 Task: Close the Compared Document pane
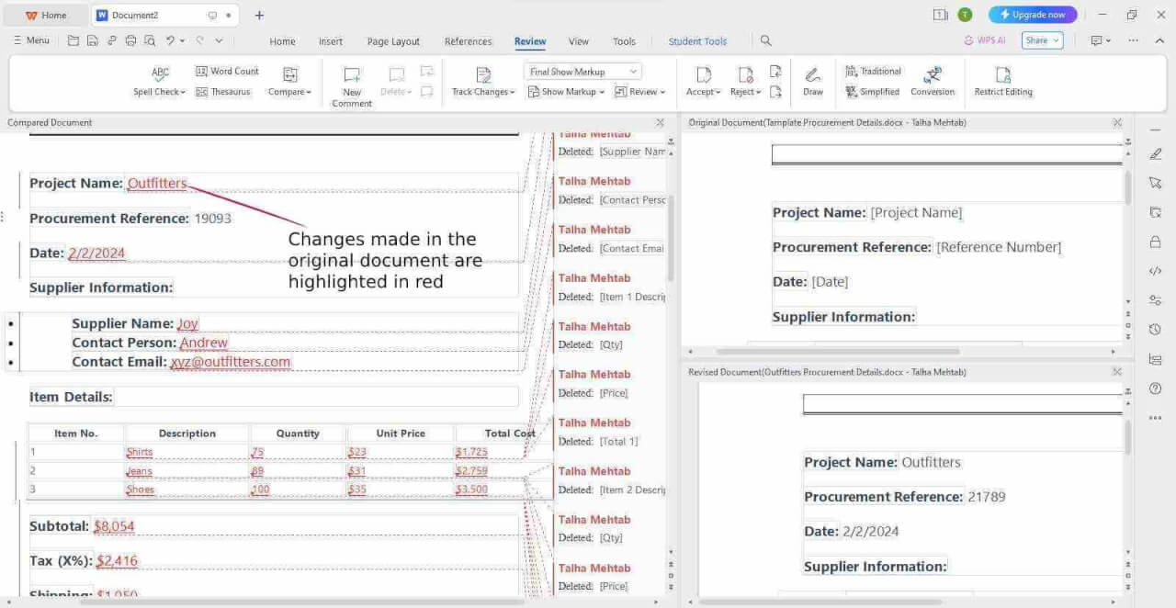pyautogui.click(x=660, y=122)
